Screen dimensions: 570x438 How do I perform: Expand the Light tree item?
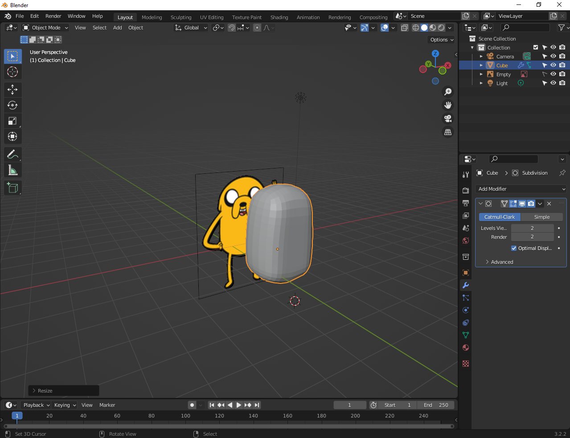[x=481, y=83]
